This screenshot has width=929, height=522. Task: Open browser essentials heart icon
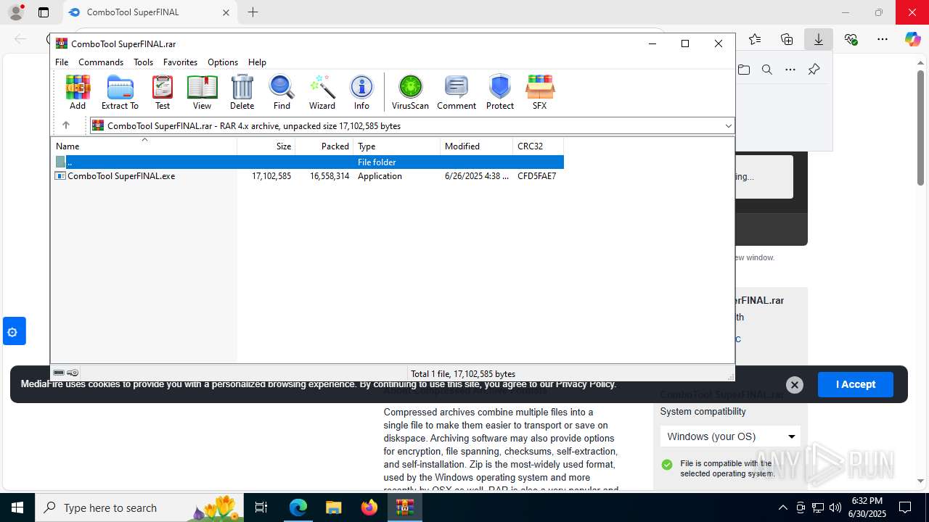point(851,39)
